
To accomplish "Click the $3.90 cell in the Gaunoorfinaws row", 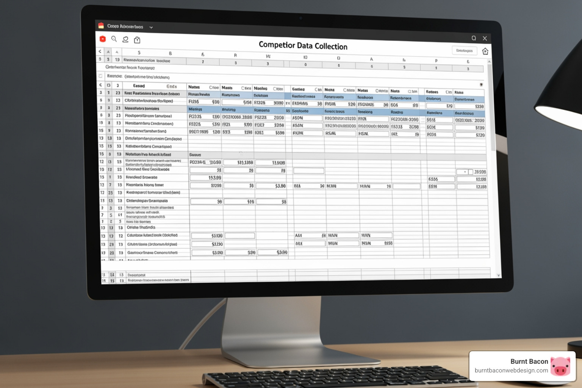I will [272, 252].
